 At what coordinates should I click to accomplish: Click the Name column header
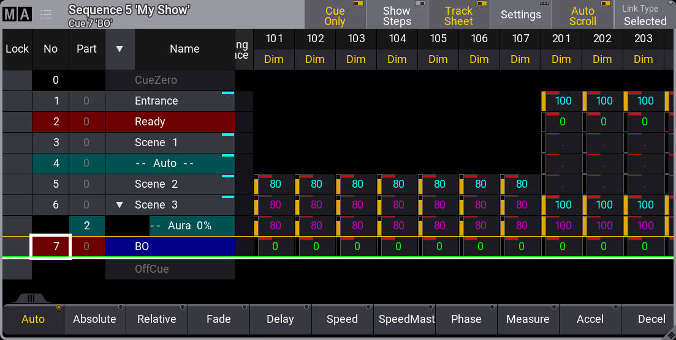click(x=184, y=49)
